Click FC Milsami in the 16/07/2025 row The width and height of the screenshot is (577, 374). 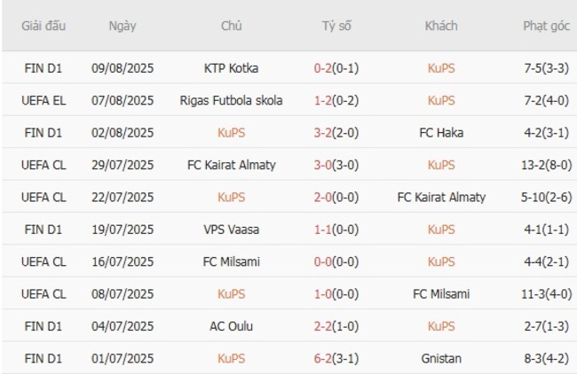231,261
